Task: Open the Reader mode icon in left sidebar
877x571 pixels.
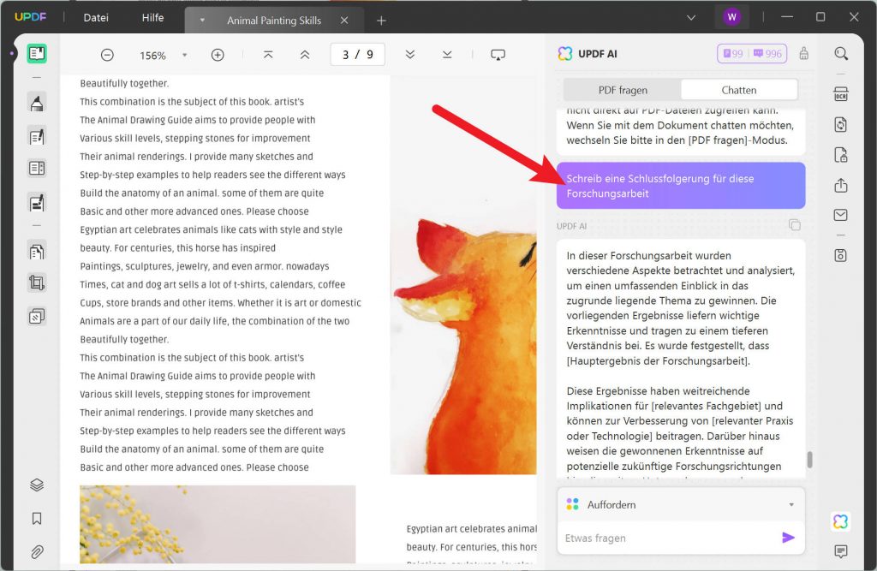Action: (x=37, y=54)
